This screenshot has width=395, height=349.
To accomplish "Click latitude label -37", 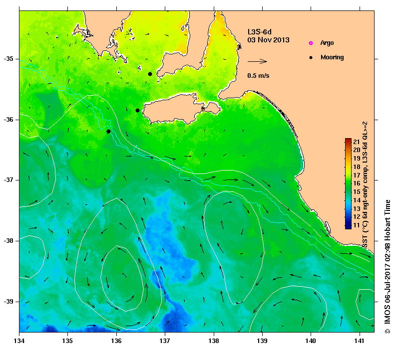I will click(8, 180).
